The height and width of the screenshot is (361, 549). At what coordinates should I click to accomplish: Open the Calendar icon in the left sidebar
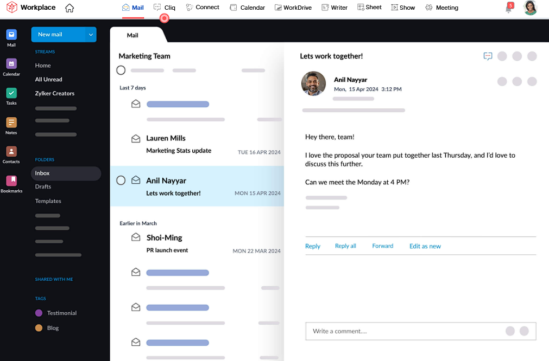click(x=11, y=66)
